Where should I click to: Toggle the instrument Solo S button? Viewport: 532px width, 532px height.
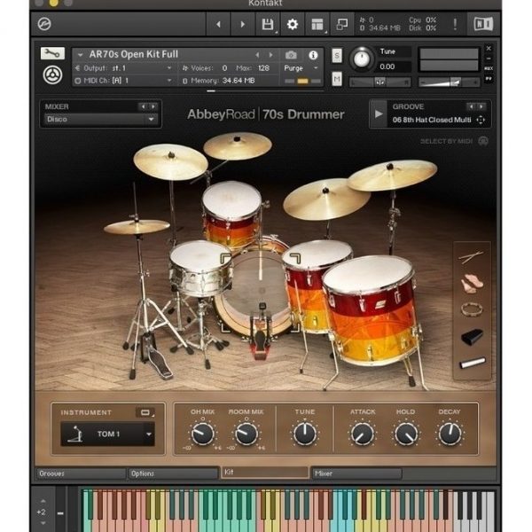coord(337,55)
